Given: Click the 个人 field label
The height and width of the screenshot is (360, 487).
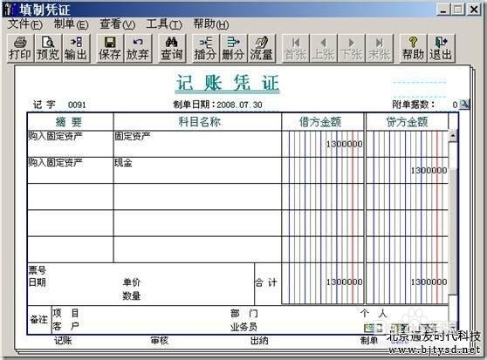Looking at the screenshot, I should (x=374, y=314).
